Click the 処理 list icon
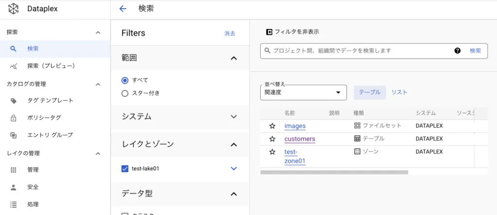 pyautogui.click(x=13, y=204)
